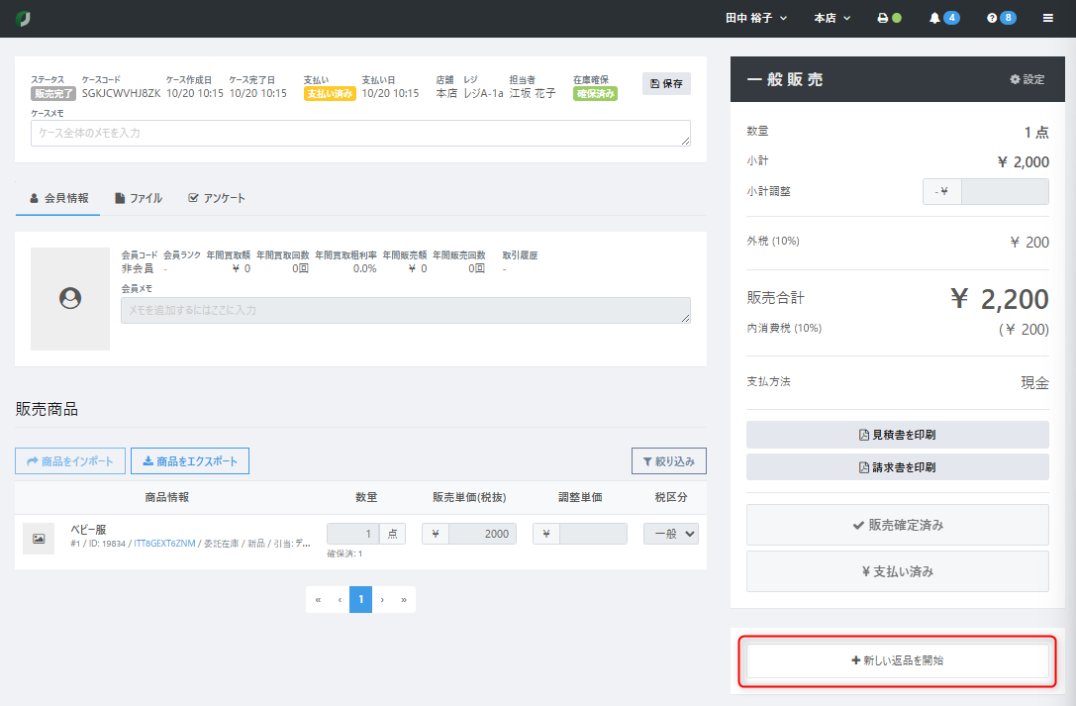Open the 絞り込み filter button
Viewport: 1076px width, 706px height.
point(668,461)
